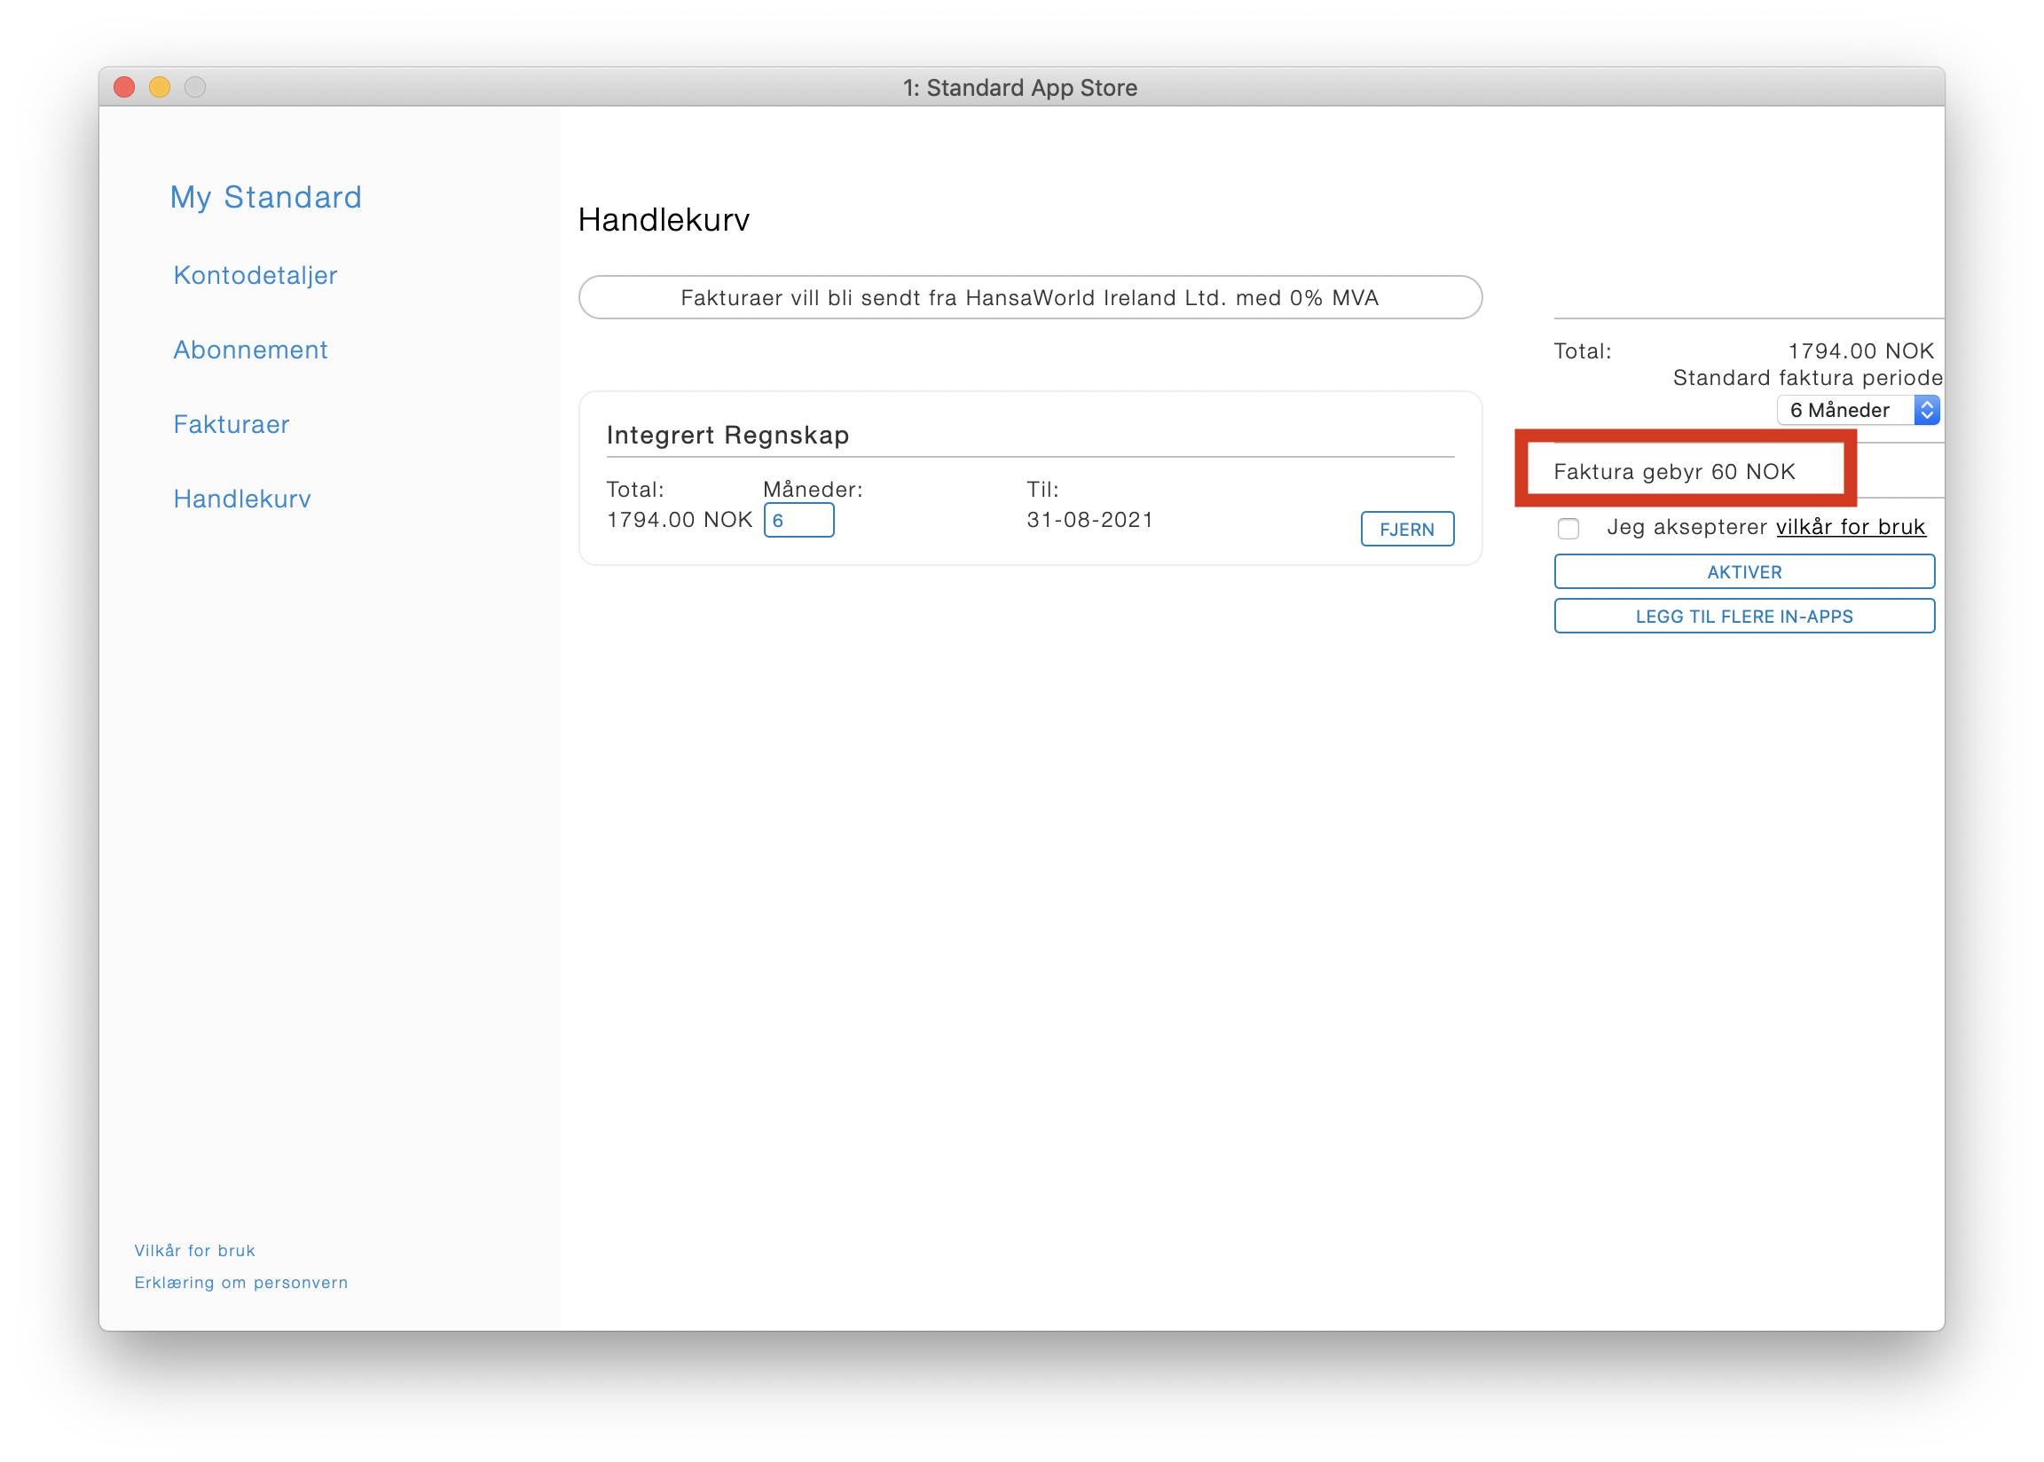Click the Måneder input field showing 6
The width and height of the screenshot is (2044, 1462).
(x=798, y=521)
